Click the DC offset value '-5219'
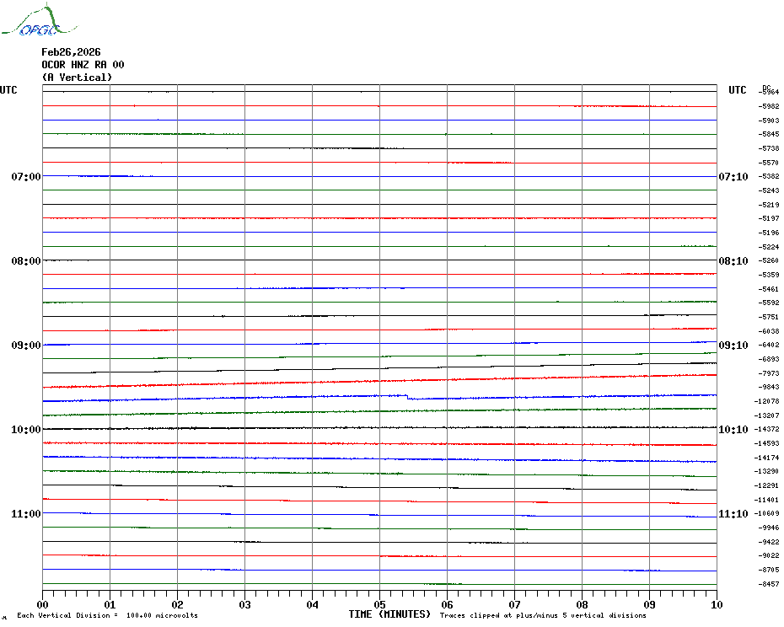 click(769, 205)
